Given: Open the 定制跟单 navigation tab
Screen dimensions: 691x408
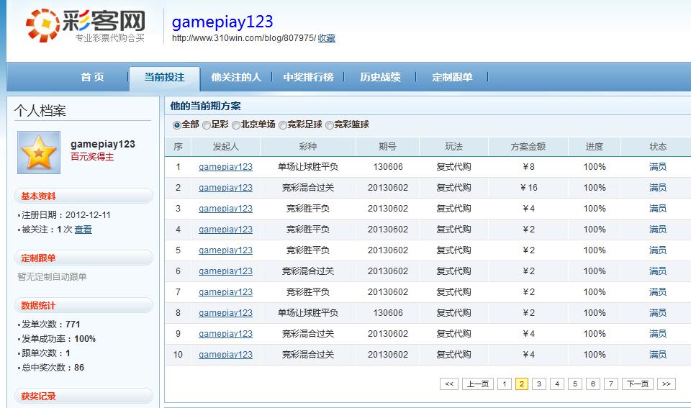Looking at the screenshot, I should (452, 77).
